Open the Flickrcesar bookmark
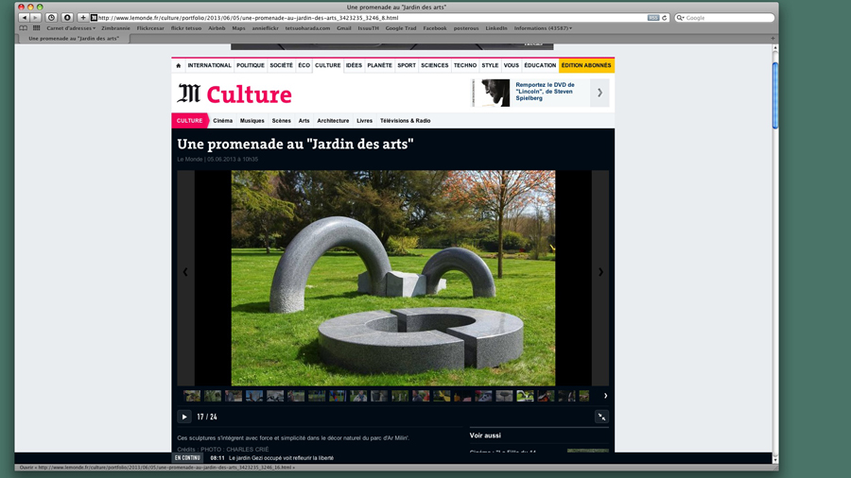851x478 pixels. [150, 28]
